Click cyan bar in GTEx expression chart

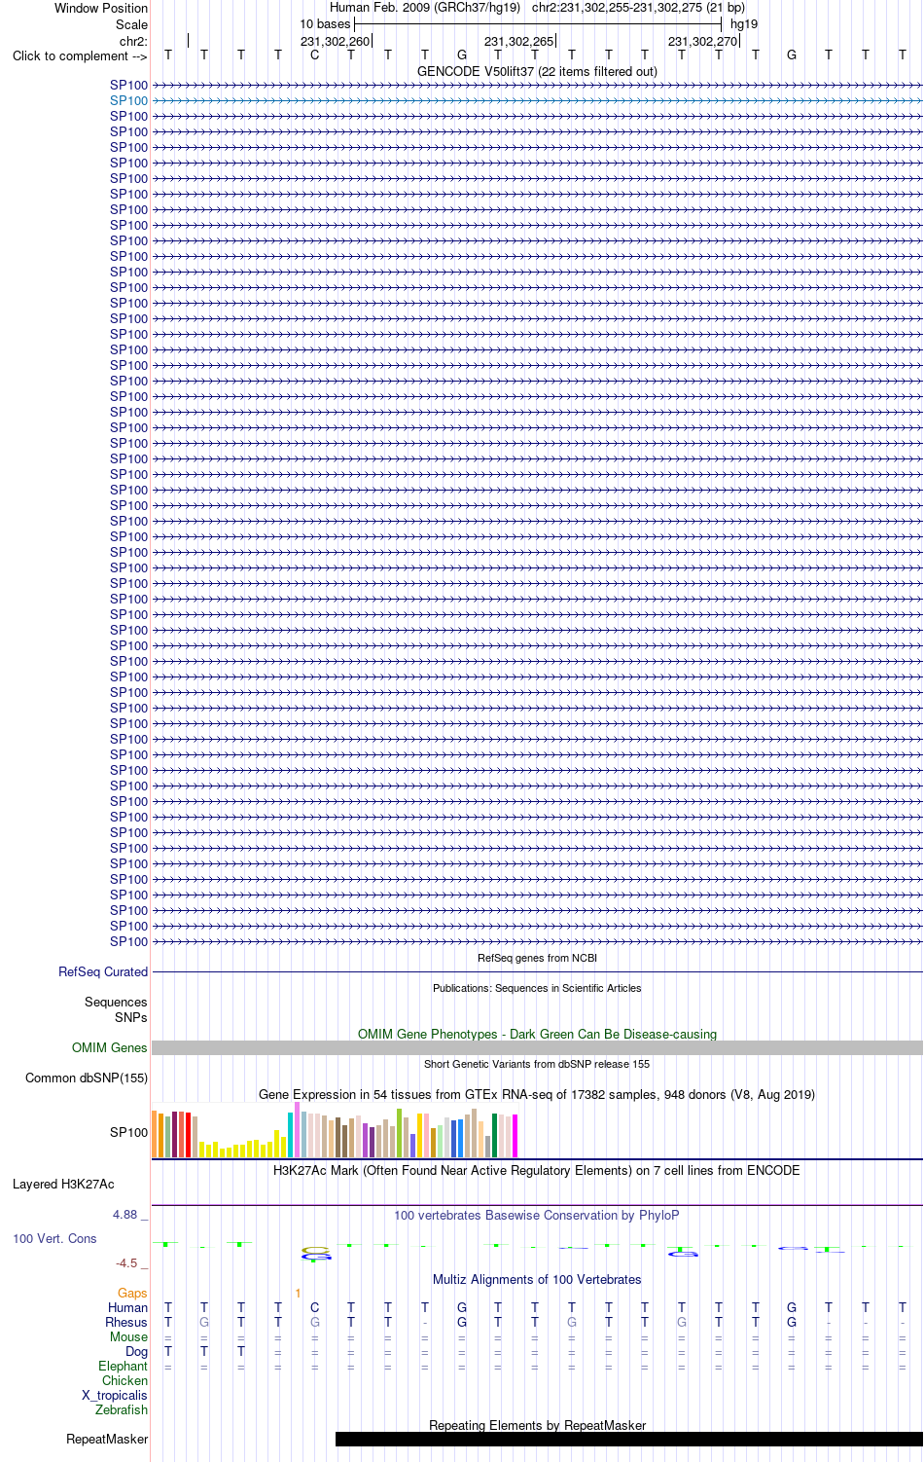(x=290, y=1135)
